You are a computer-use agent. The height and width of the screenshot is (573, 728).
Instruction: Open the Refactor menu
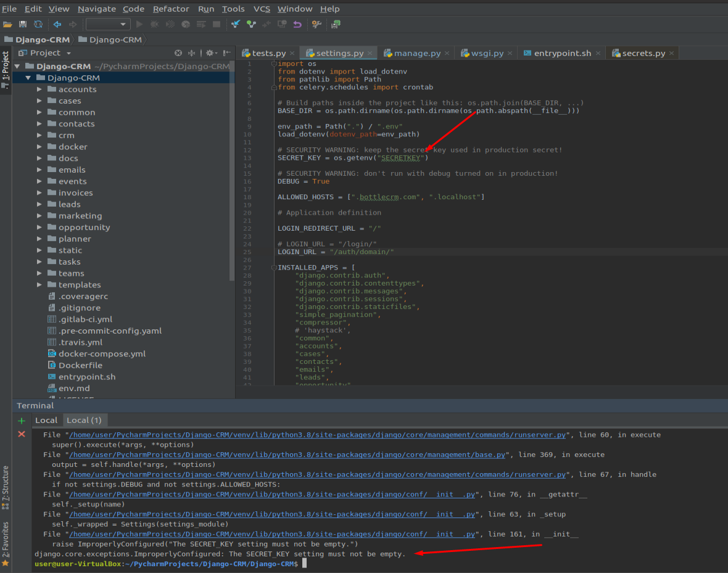tap(171, 9)
